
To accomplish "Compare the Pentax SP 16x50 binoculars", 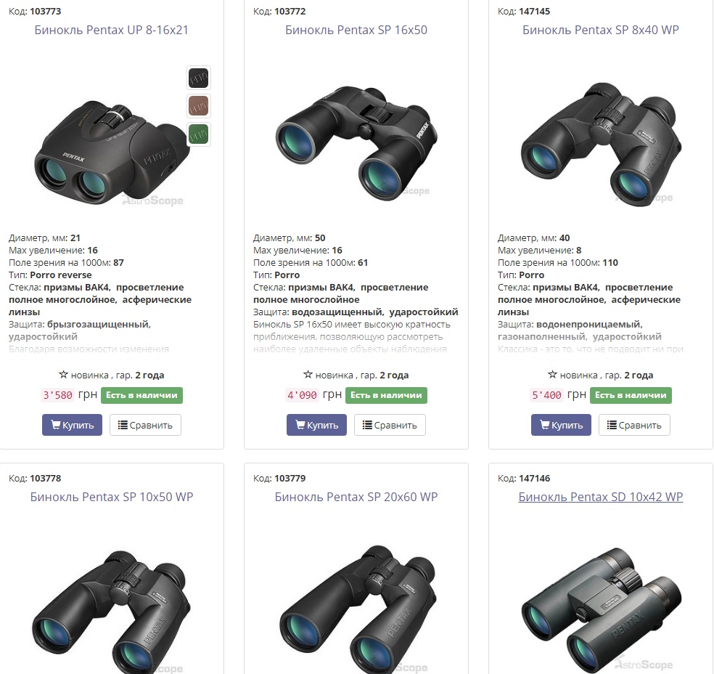I will (x=390, y=425).
